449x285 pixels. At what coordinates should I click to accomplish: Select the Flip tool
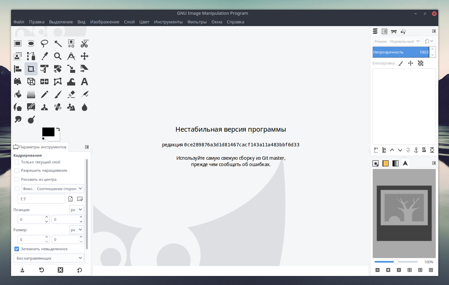pos(44,82)
